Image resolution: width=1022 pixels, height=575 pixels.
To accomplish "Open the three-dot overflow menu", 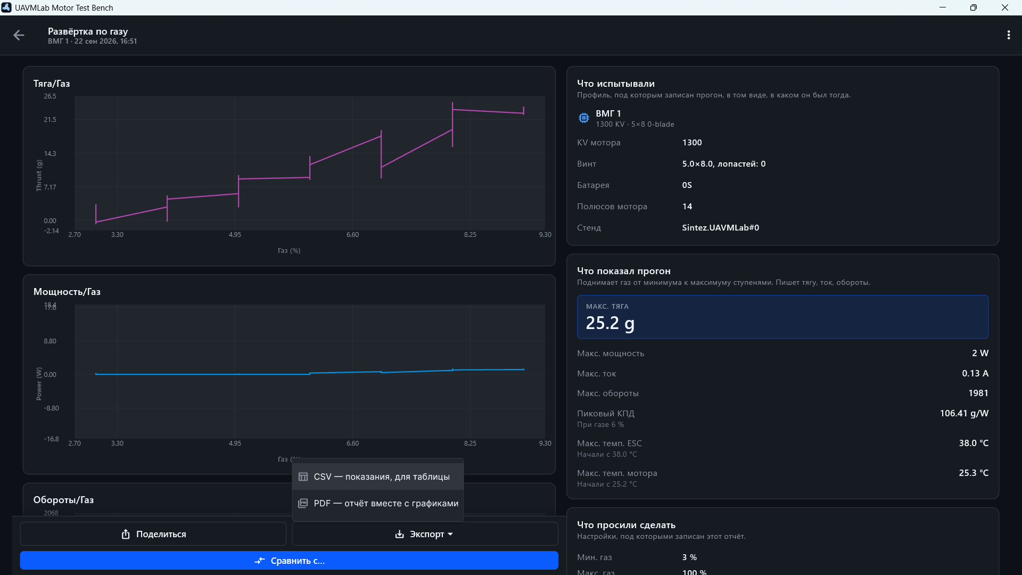I will [x=1008, y=35].
